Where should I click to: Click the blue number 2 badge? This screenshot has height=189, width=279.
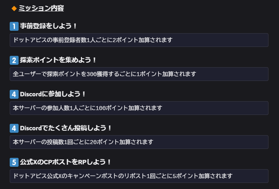pos(14,60)
